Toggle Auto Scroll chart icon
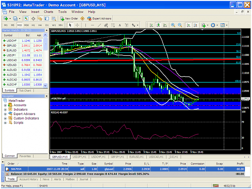252x189 pixels. [188, 25]
